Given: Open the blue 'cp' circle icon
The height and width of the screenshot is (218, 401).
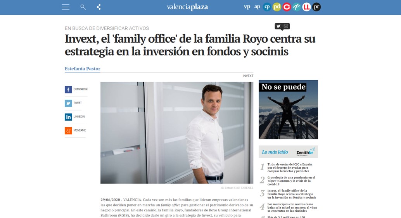Looking at the screenshot, I should click(x=267, y=7).
